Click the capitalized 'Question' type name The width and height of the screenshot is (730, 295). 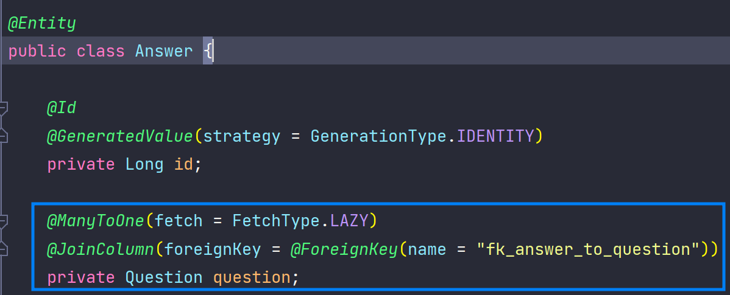(x=165, y=278)
